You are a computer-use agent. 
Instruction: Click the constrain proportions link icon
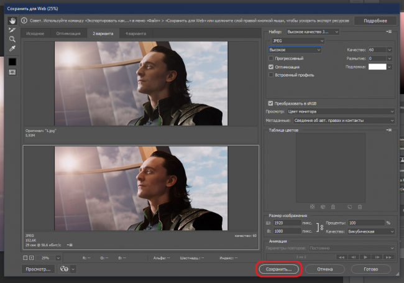(321, 227)
